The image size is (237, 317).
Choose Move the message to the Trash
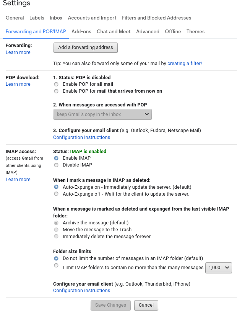[56, 229]
